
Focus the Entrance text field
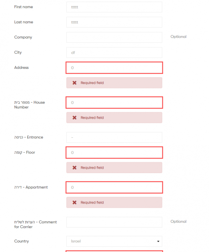(114, 137)
